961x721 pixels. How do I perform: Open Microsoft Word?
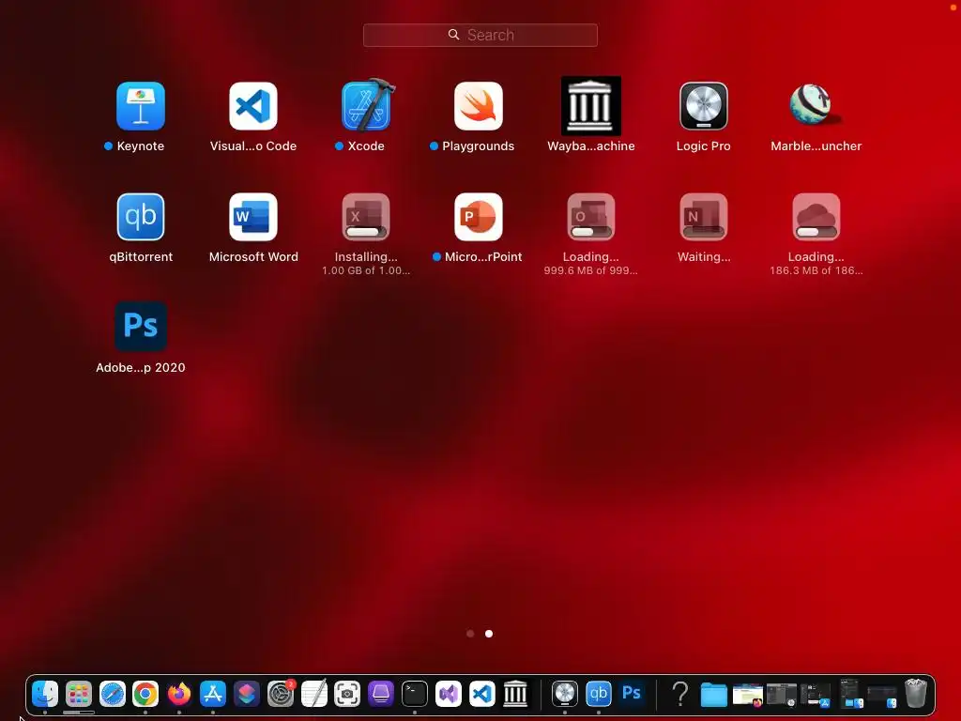coord(253,217)
